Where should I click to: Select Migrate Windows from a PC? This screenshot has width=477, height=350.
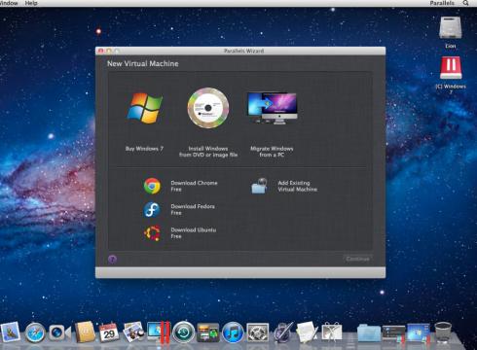272,124
